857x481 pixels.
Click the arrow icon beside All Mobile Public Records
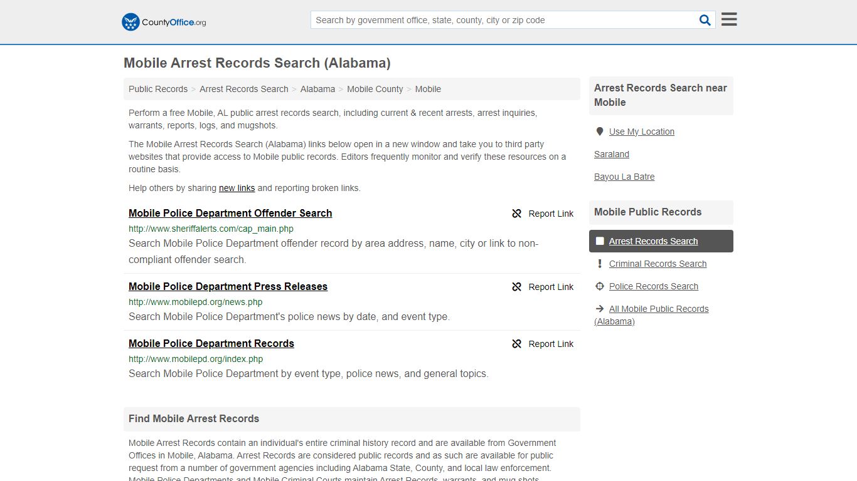point(600,309)
